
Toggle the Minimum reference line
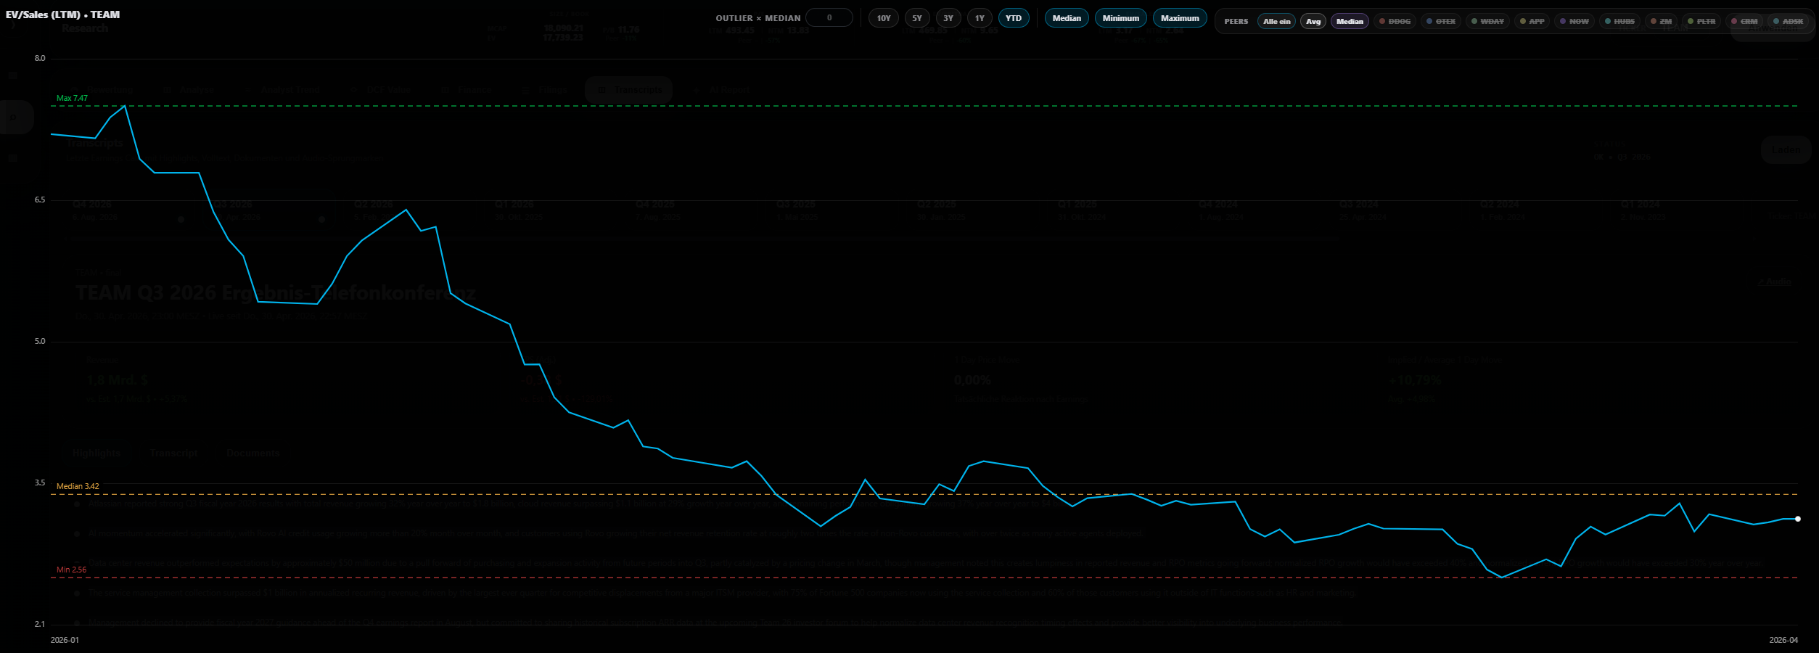[x=1121, y=18]
